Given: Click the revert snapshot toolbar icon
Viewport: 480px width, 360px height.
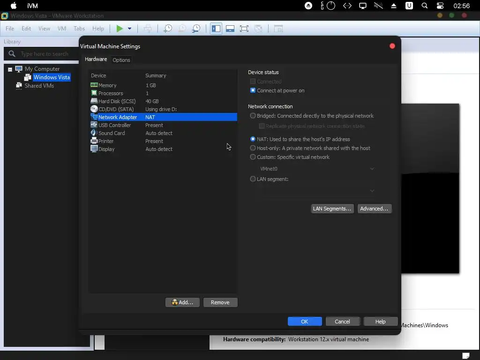Looking at the screenshot, I should [182, 29].
